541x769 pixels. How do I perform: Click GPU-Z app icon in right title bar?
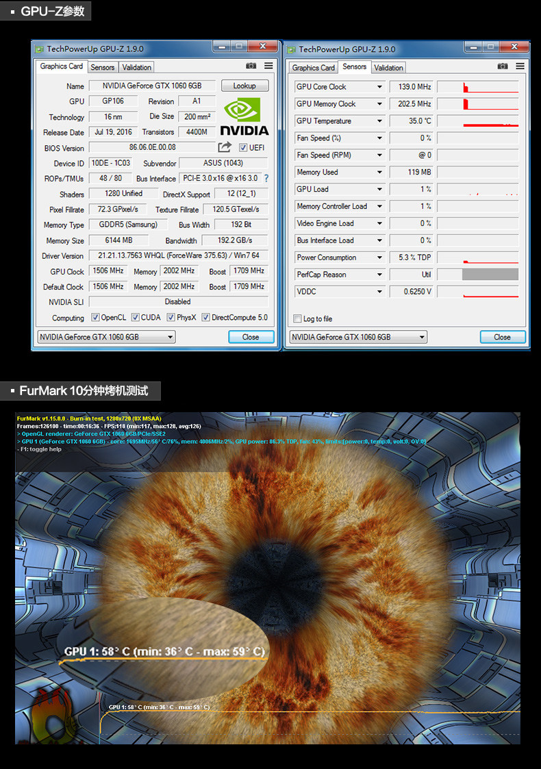click(291, 49)
